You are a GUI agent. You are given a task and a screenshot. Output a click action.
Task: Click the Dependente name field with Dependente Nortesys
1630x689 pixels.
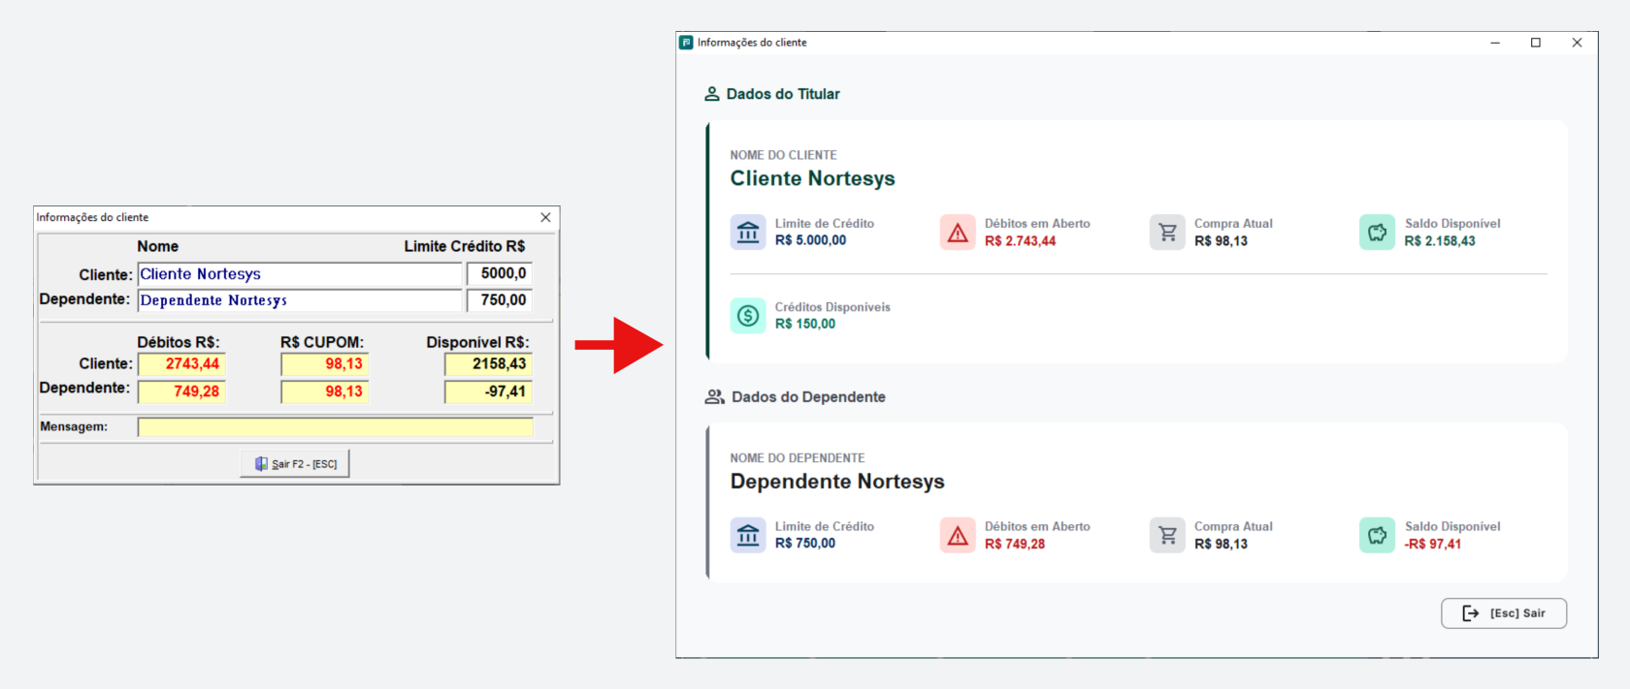click(x=300, y=300)
